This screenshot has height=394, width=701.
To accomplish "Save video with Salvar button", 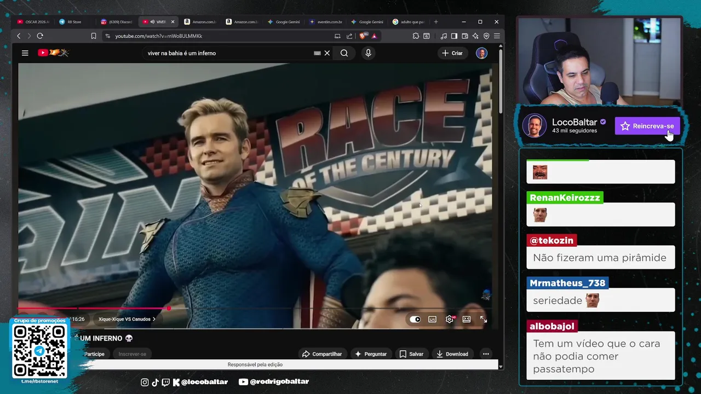I will click(x=411, y=354).
